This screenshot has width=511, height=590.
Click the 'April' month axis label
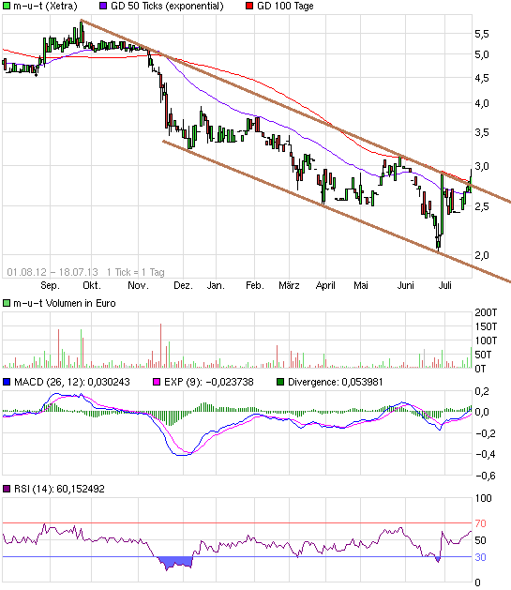[325, 285]
